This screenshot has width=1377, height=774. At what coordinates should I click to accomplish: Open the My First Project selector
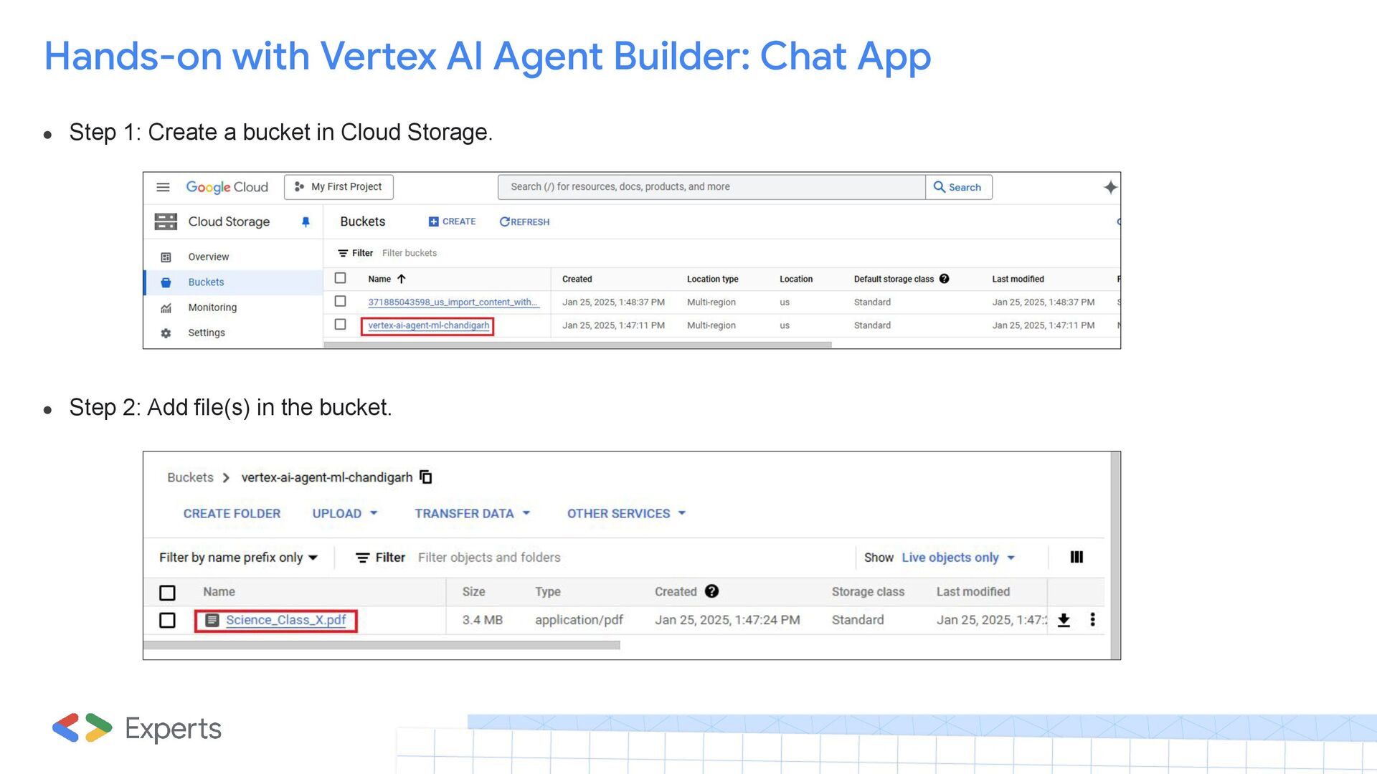tap(339, 187)
